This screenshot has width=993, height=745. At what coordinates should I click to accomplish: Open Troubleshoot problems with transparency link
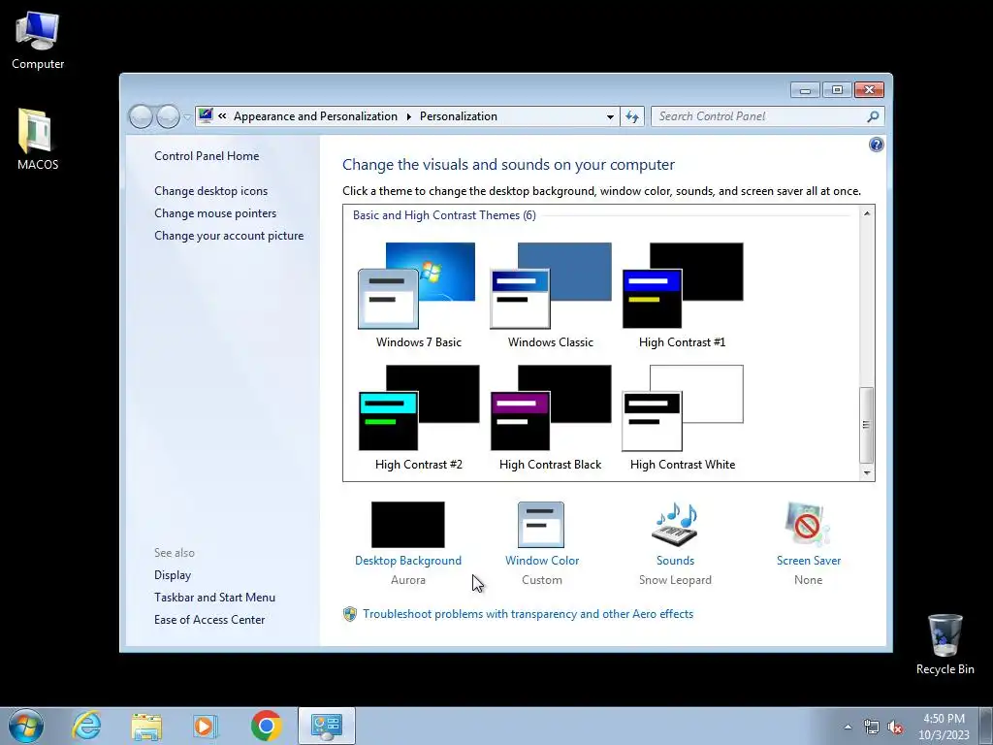[528, 614]
